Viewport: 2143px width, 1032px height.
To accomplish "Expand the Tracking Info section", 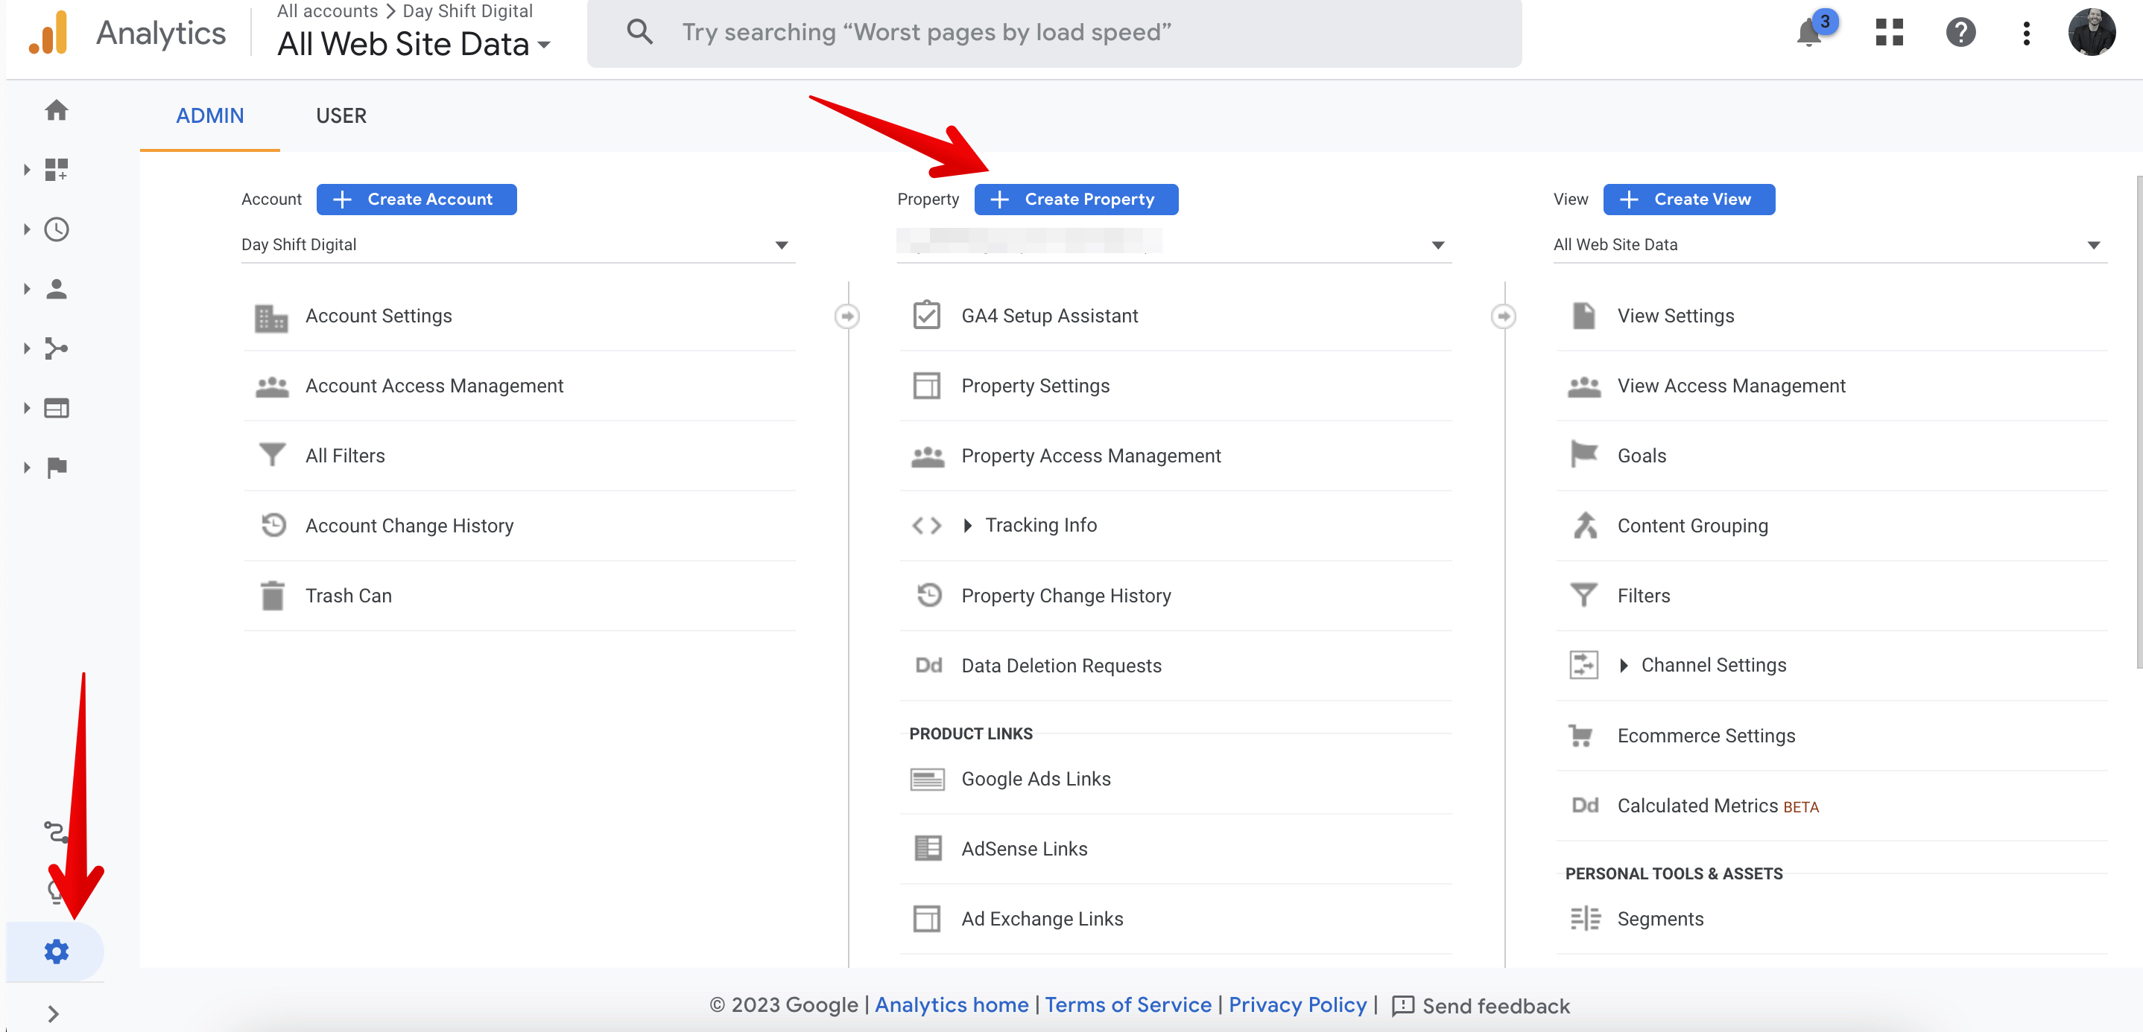I will click(966, 525).
